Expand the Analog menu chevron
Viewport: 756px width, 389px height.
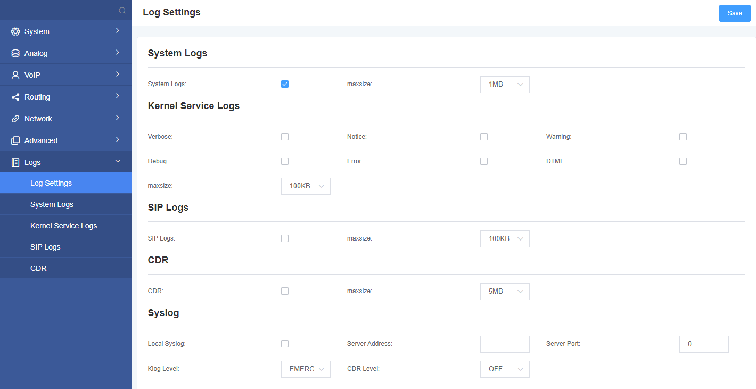click(x=117, y=53)
